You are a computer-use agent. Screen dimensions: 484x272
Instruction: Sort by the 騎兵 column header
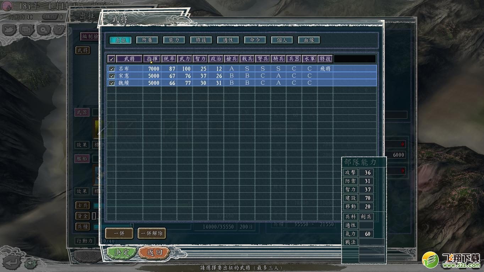point(278,59)
